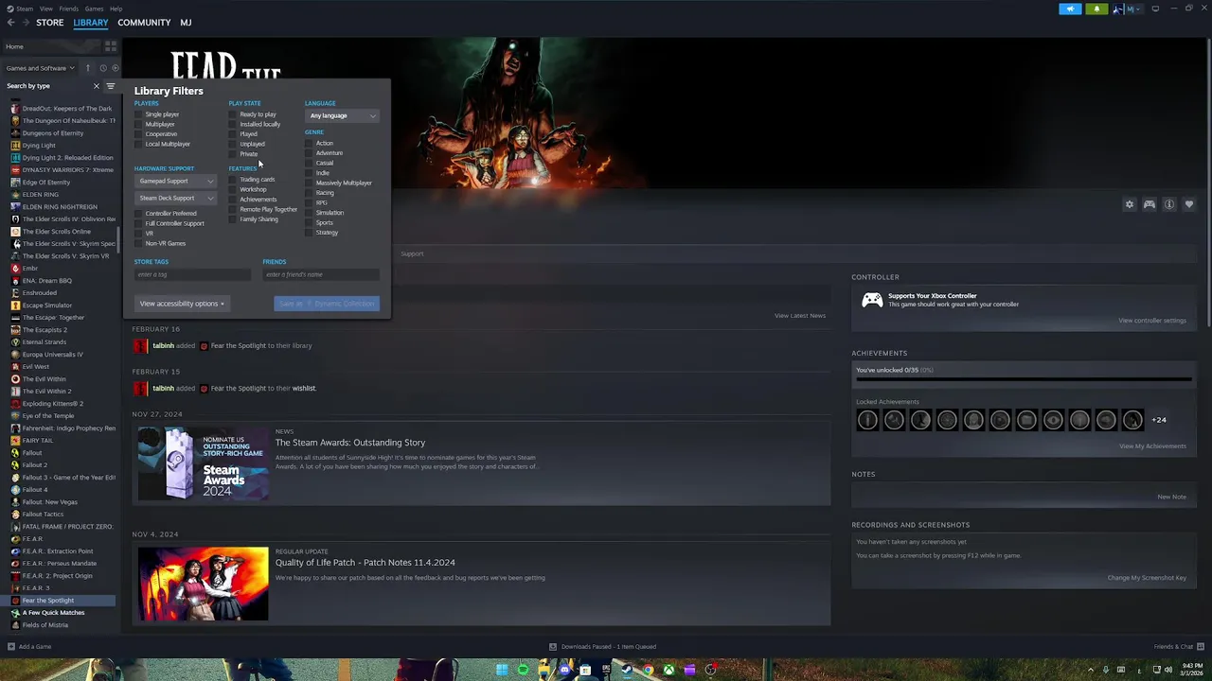Toggle the advanced filters icon
The height and width of the screenshot is (681, 1212).
pos(110,86)
